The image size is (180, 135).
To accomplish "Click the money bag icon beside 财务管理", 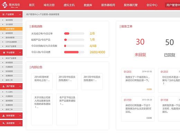I will pyautogui.click(x=3, y=116).
